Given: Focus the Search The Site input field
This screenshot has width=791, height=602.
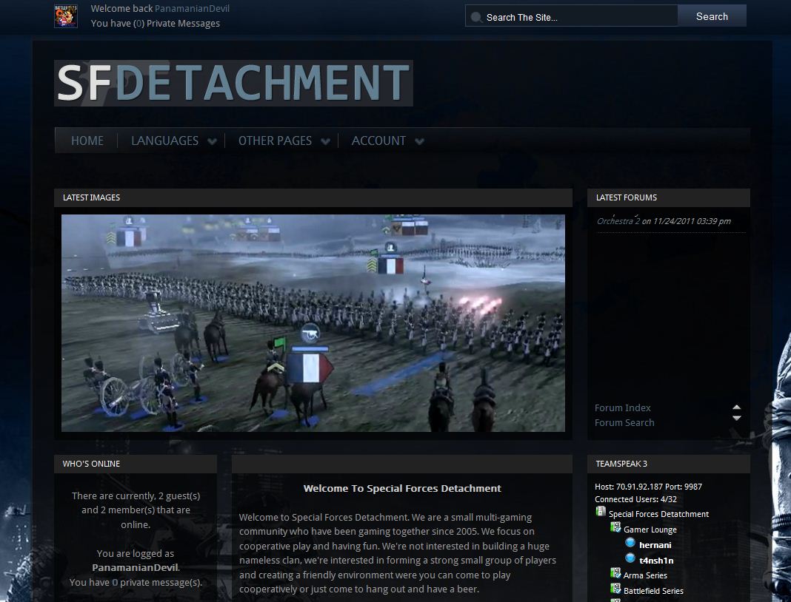Looking at the screenshot, I should tap(572, 17).
